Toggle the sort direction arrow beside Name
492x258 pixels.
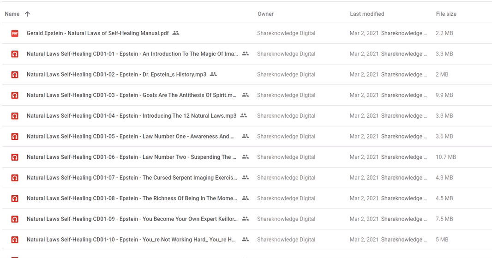27,14
